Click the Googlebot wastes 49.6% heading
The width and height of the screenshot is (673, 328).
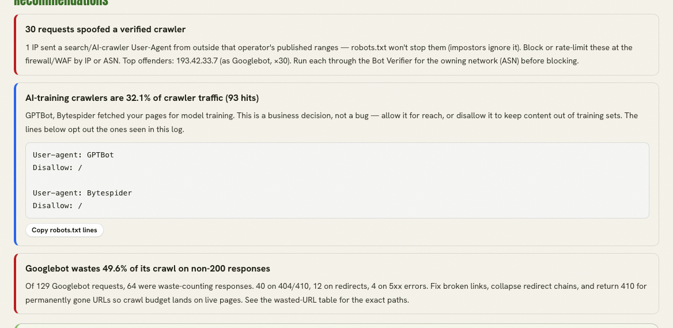click(x=148, y=268)
